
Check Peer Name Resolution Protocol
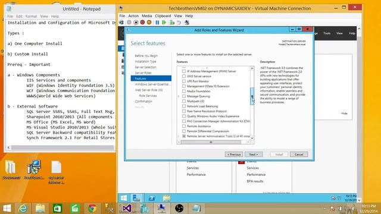(x=184, y=111)
